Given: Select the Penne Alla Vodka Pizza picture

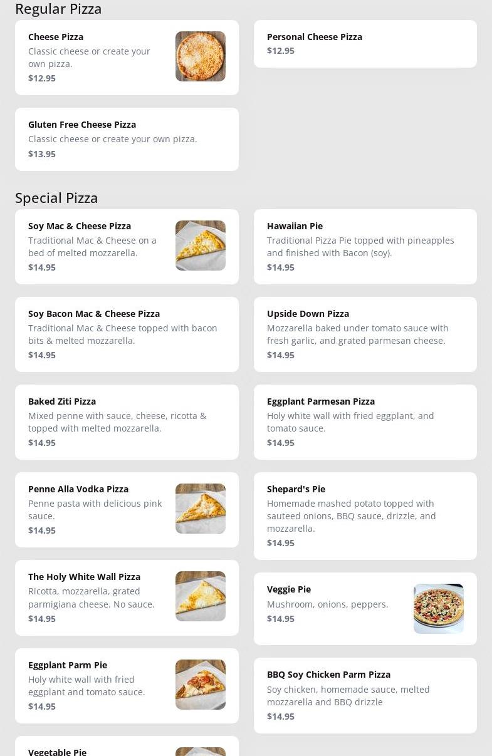Looking at the screenshot, I should click(200, 509).
